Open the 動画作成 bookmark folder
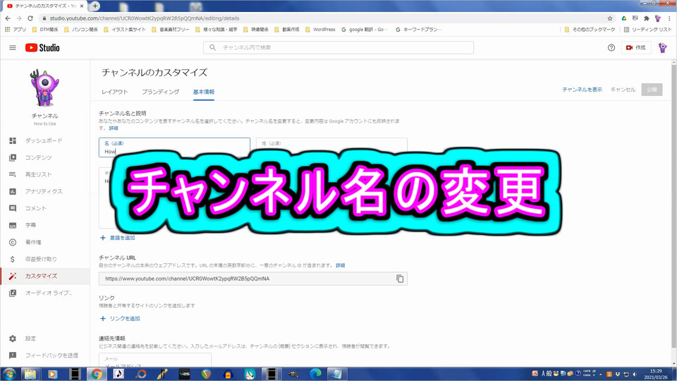 [287, 30]
